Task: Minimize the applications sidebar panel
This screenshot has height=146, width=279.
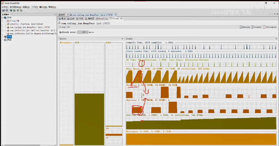Action: [55, 14]
